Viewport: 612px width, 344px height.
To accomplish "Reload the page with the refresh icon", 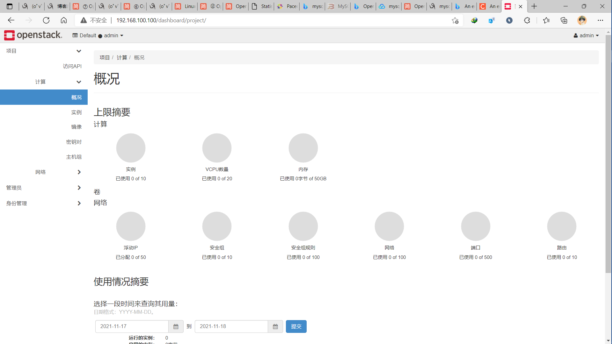I will (46, 20).
